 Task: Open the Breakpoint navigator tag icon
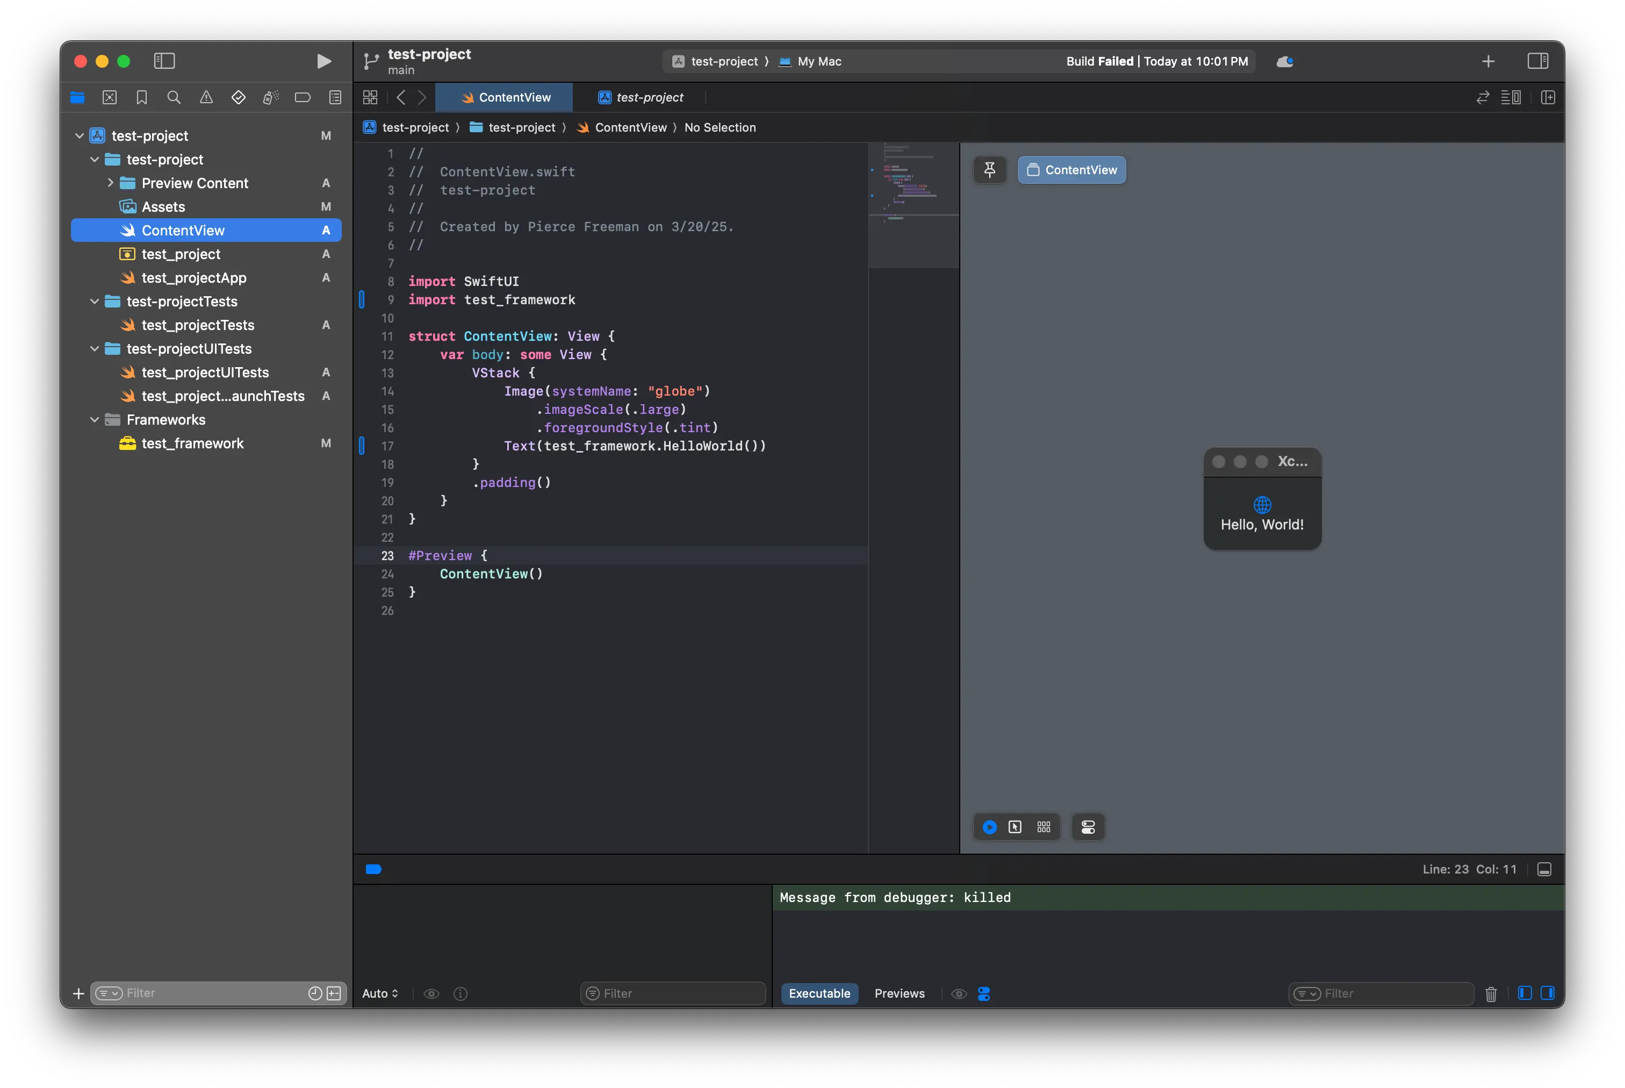(x=303, y=97)
